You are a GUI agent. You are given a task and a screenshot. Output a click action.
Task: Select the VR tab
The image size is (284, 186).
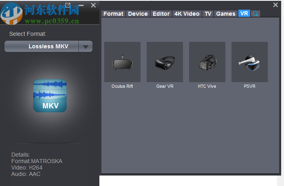[x=244, y=13]
